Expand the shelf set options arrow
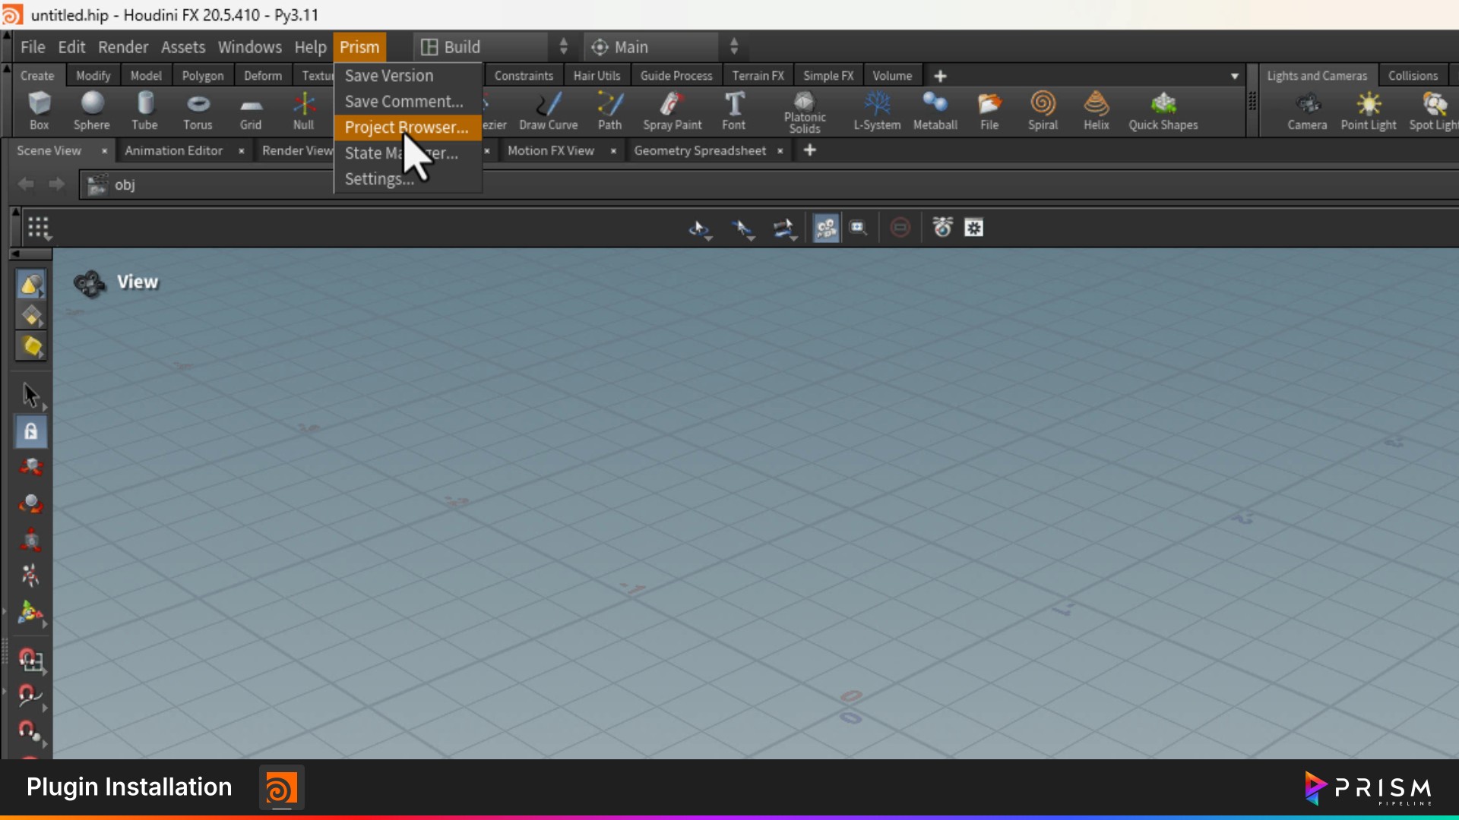Viewport: 1459px width, 820px height. pos(1235,76)
